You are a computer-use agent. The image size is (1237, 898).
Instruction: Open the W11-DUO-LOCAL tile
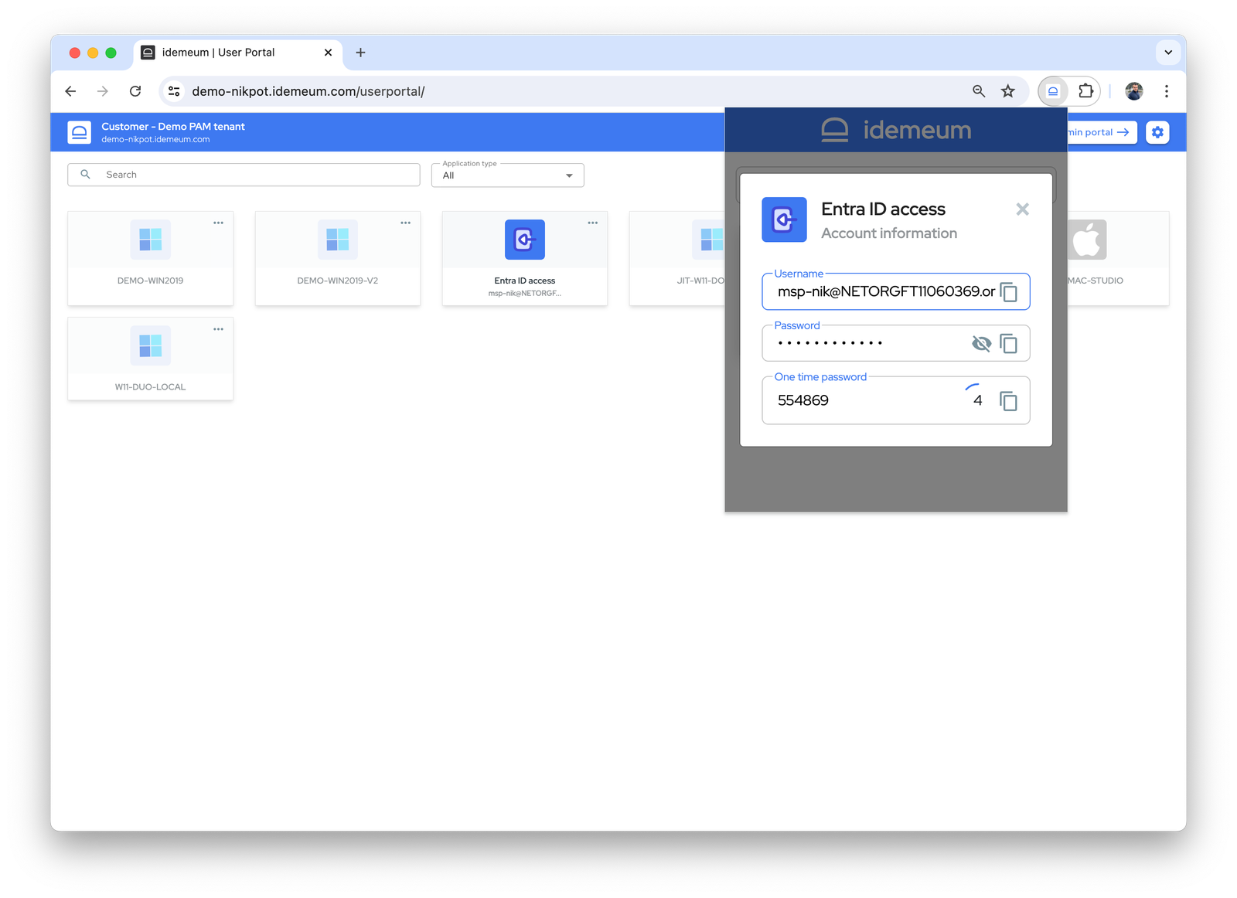[150, 359]
